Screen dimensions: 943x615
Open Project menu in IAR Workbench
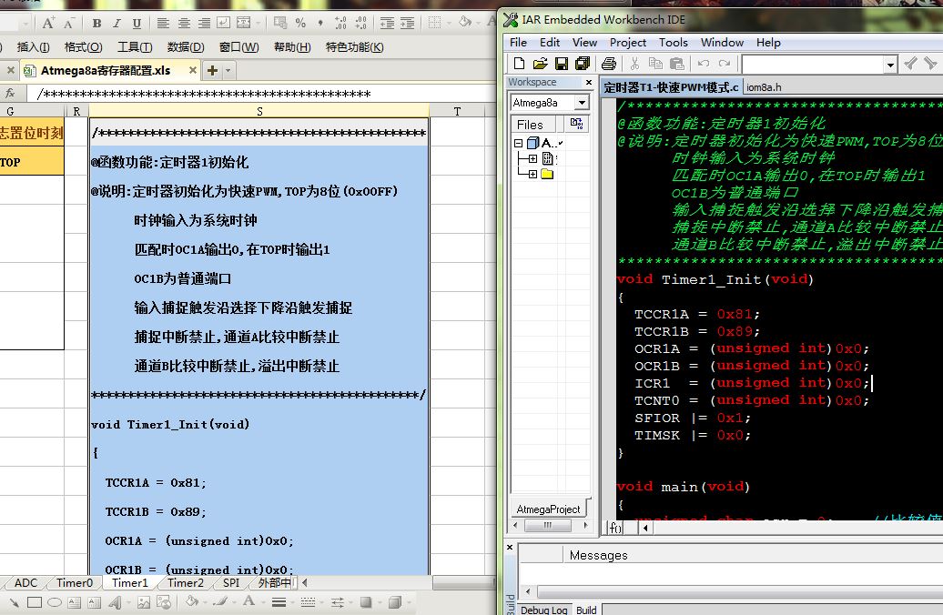tap(627, 43)
